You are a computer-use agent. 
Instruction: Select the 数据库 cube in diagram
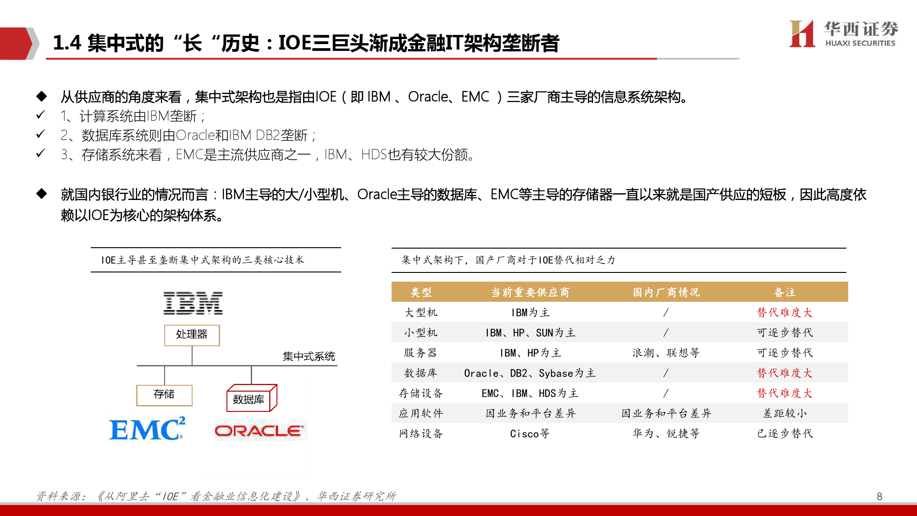pyautogui.click(x=252, y=398)
